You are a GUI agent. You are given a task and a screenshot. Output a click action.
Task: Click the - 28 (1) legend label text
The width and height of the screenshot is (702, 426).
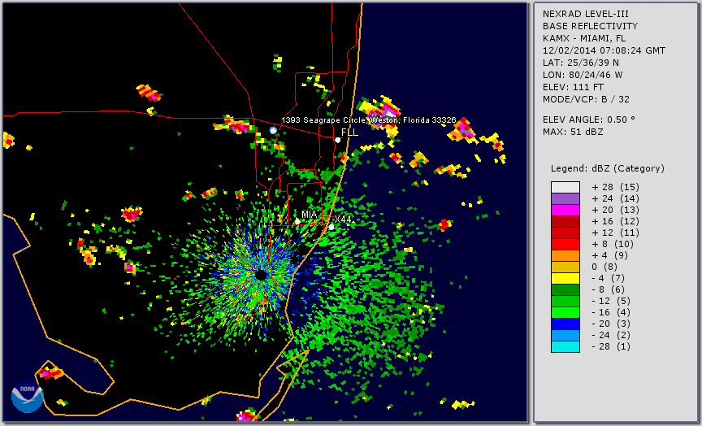[x=611, y=346]
